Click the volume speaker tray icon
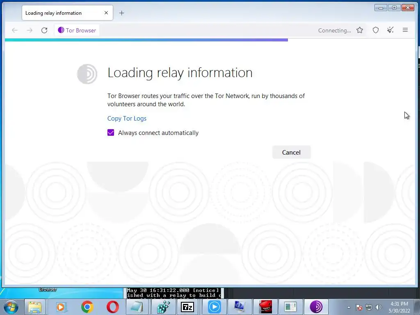 coord(379,307)
